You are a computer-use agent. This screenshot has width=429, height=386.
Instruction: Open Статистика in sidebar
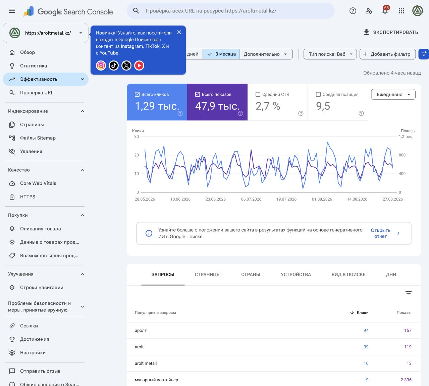click(x=46, y=66)
